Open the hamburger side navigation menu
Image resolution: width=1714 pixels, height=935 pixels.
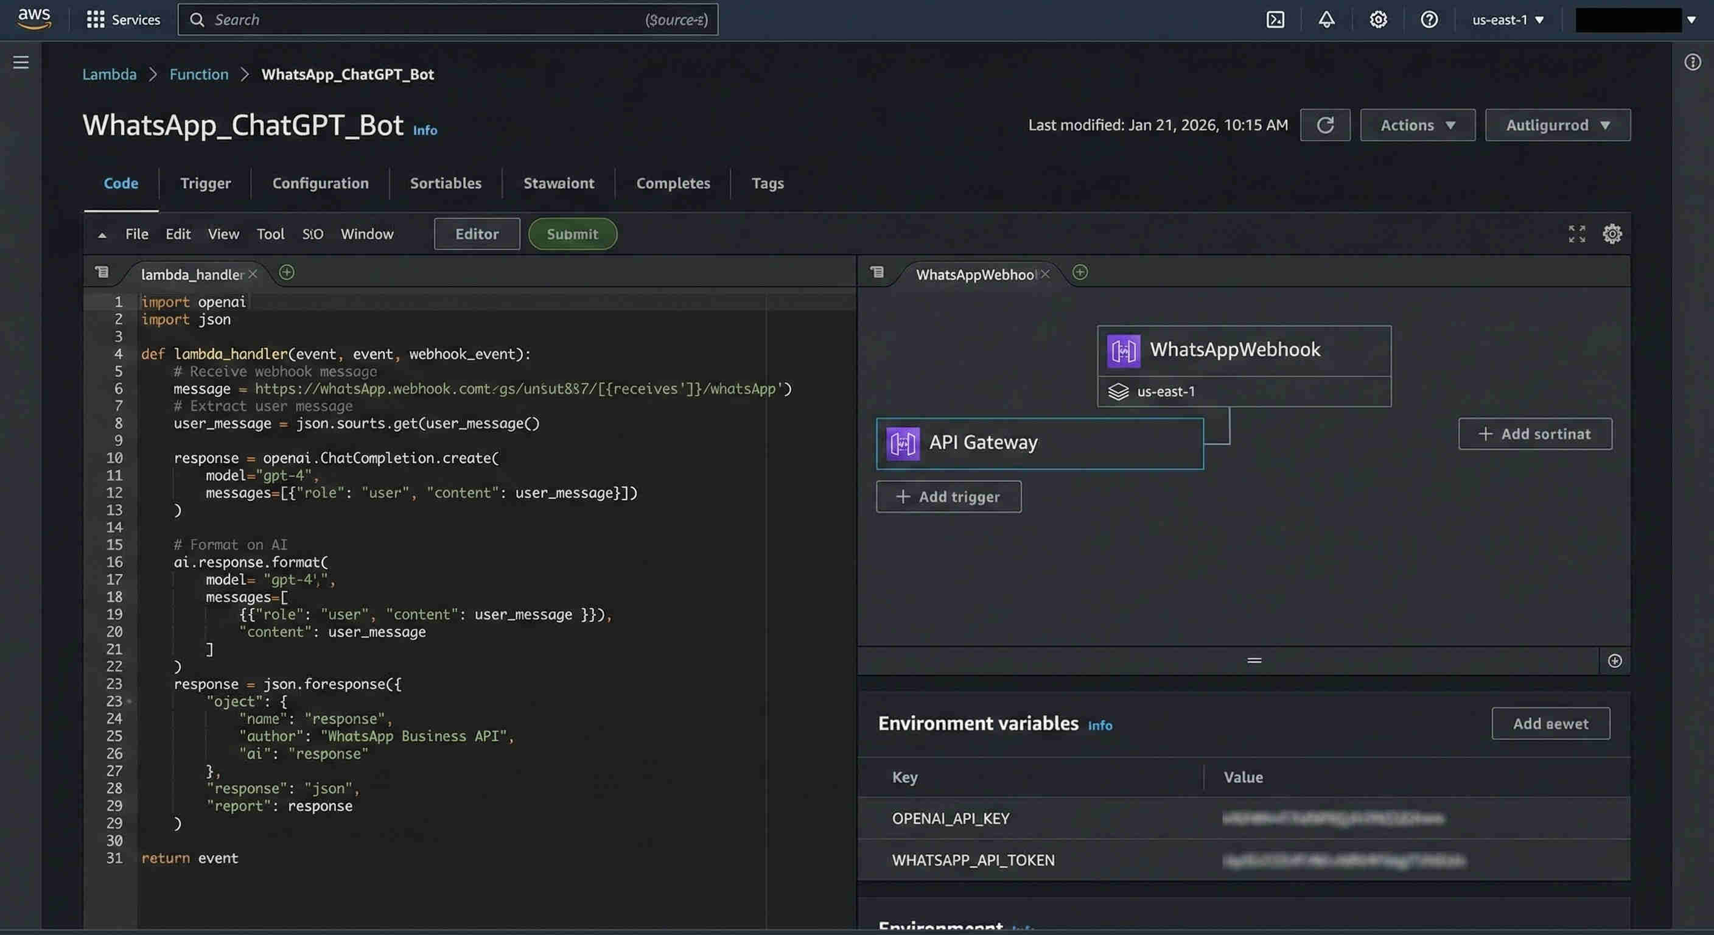pyautogui.click(x=21, y=62)
